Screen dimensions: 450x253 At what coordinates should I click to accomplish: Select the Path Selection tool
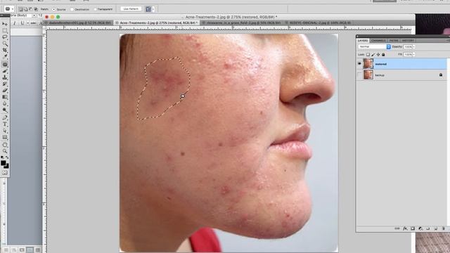click(x=5, y=131)
